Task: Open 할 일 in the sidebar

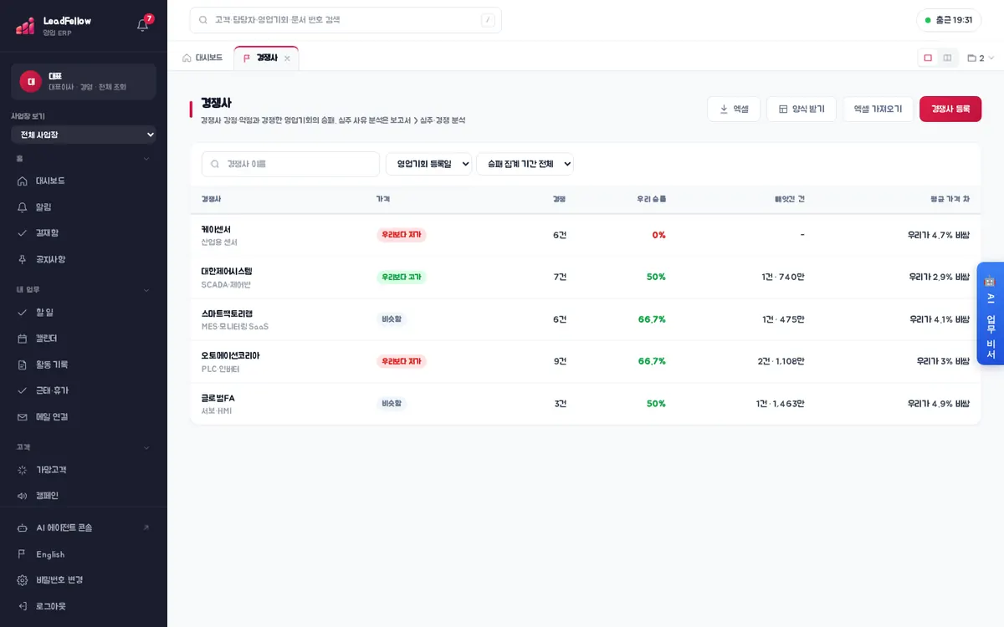Action: (x=84, y=312)
